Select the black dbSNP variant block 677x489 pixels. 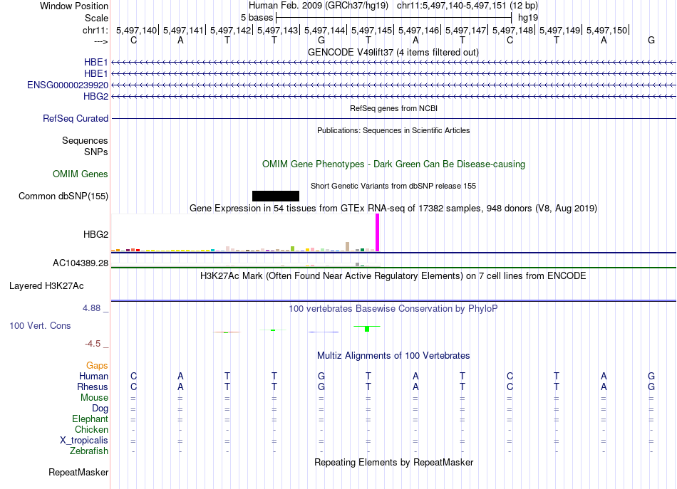coord(276,196)
